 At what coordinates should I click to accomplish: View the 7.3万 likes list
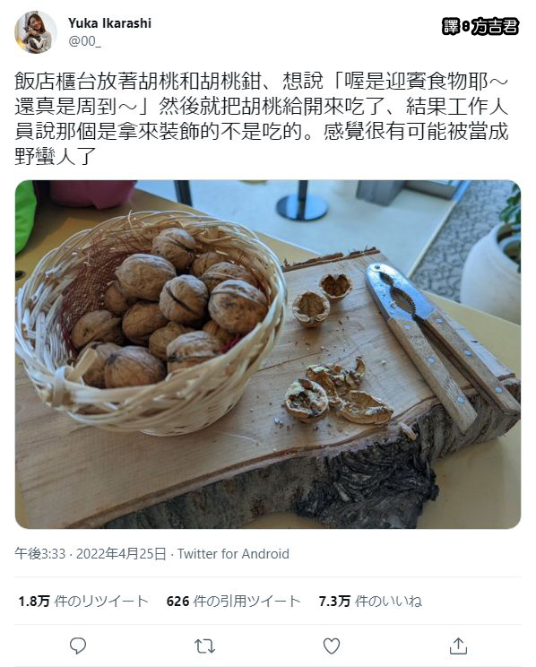coord(370,601)
